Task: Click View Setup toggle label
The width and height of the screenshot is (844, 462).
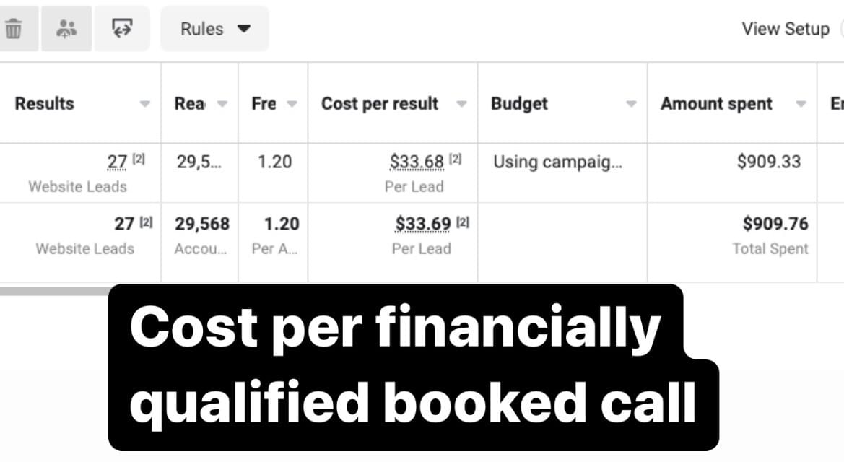Action: pyautogui.click(x=786, y=29)
